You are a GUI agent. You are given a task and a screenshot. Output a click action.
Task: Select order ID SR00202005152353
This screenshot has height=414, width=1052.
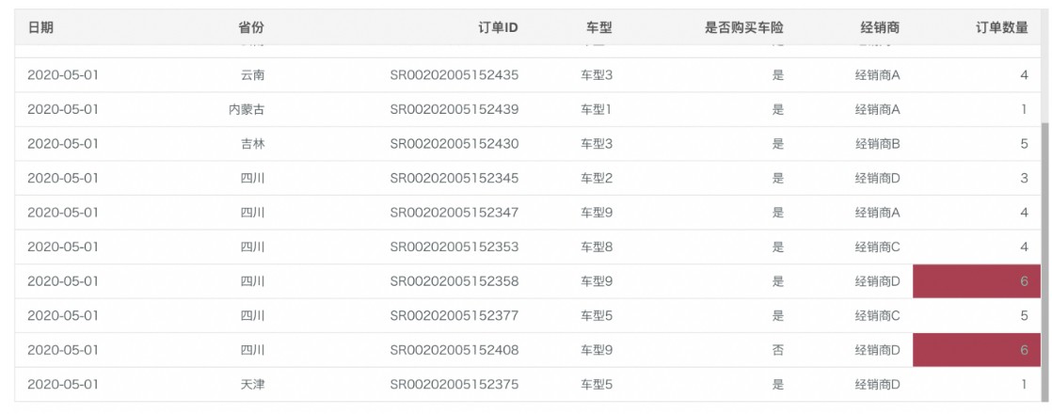(454, 247)
